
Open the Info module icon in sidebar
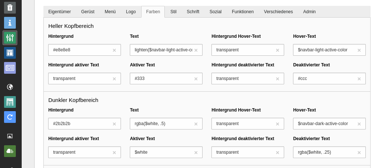point(10,23)
